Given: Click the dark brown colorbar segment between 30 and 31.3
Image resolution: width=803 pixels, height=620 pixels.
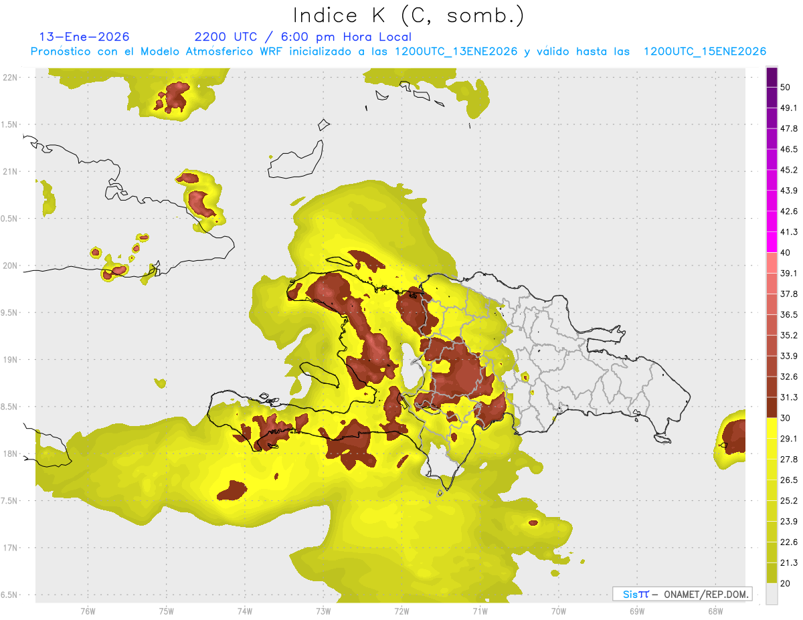Looking at the screenshot, I should pyautogui.click(x=772, y=407).
